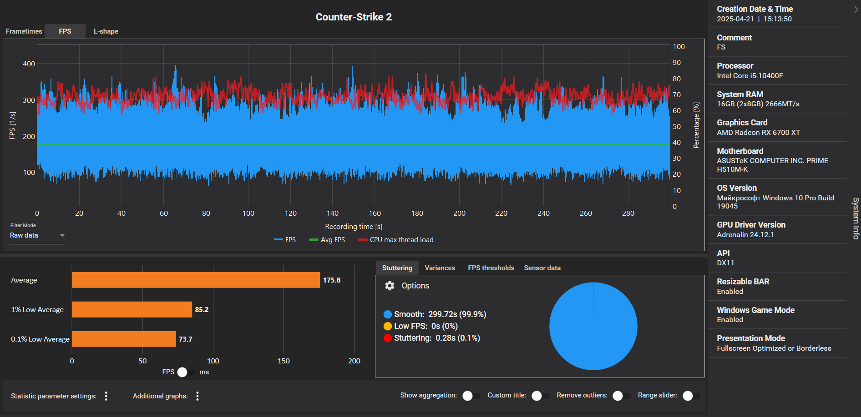Click Low FPS: 0s (0%) text
The width and height of the screenshot is (861, 417).
426,326
